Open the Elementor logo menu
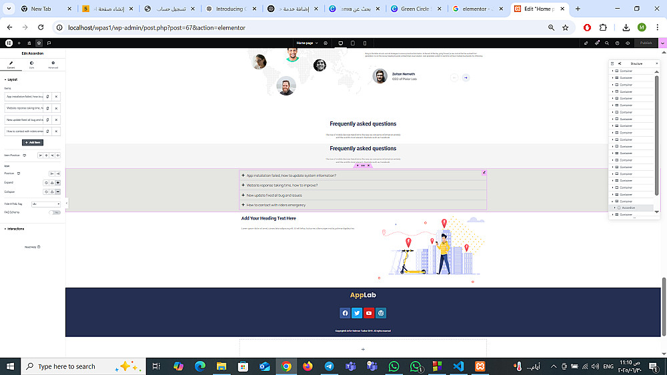 pos(9,43)
